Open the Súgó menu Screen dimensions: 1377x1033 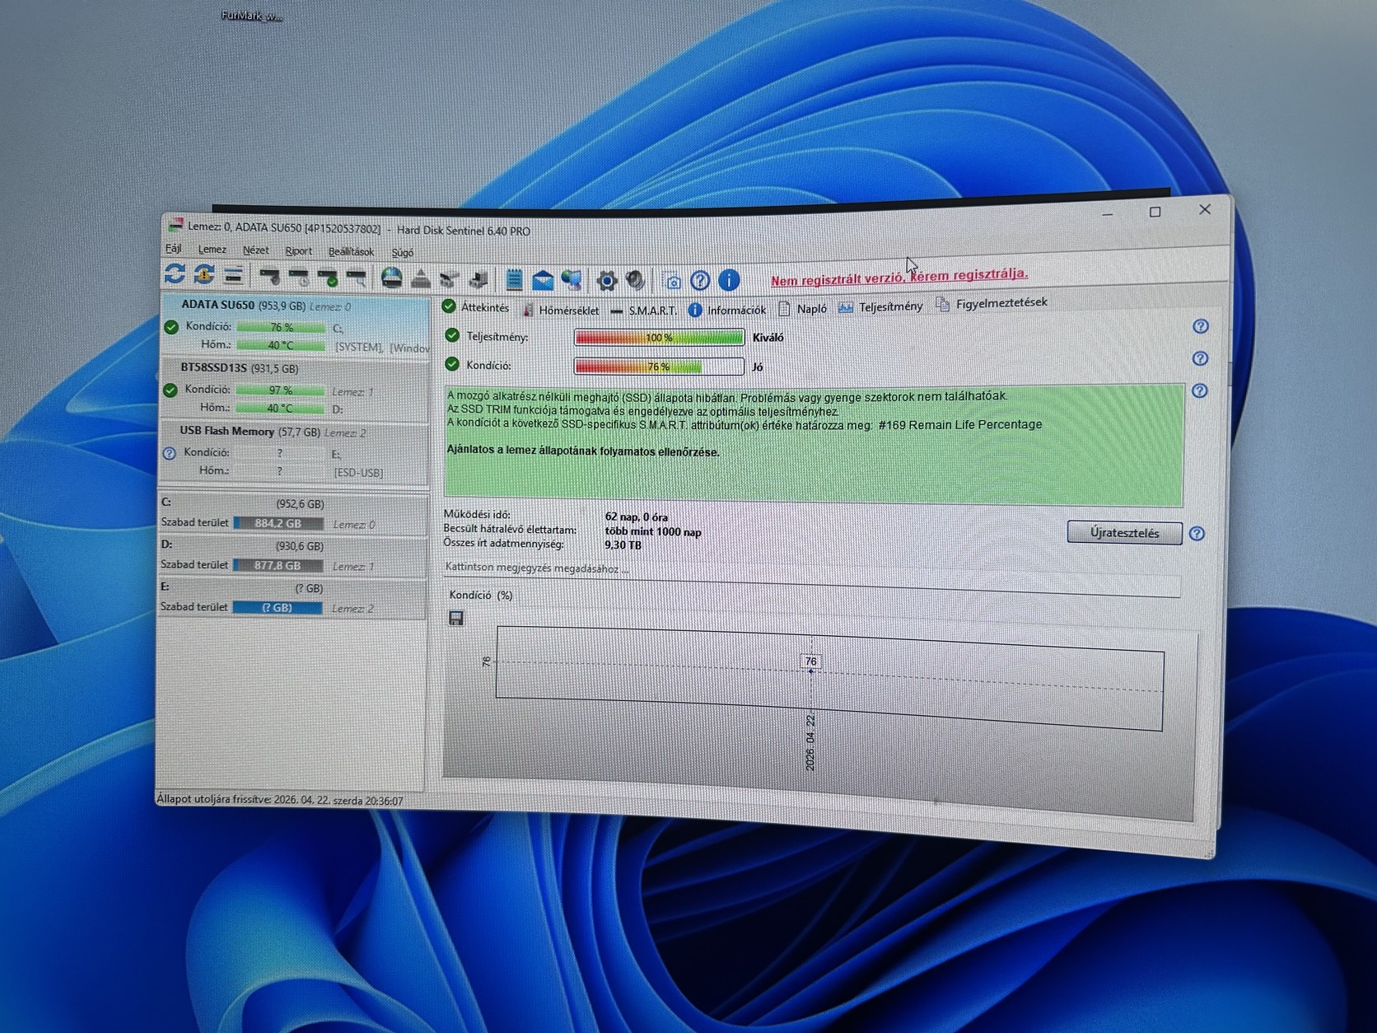[x=403, y=252]
